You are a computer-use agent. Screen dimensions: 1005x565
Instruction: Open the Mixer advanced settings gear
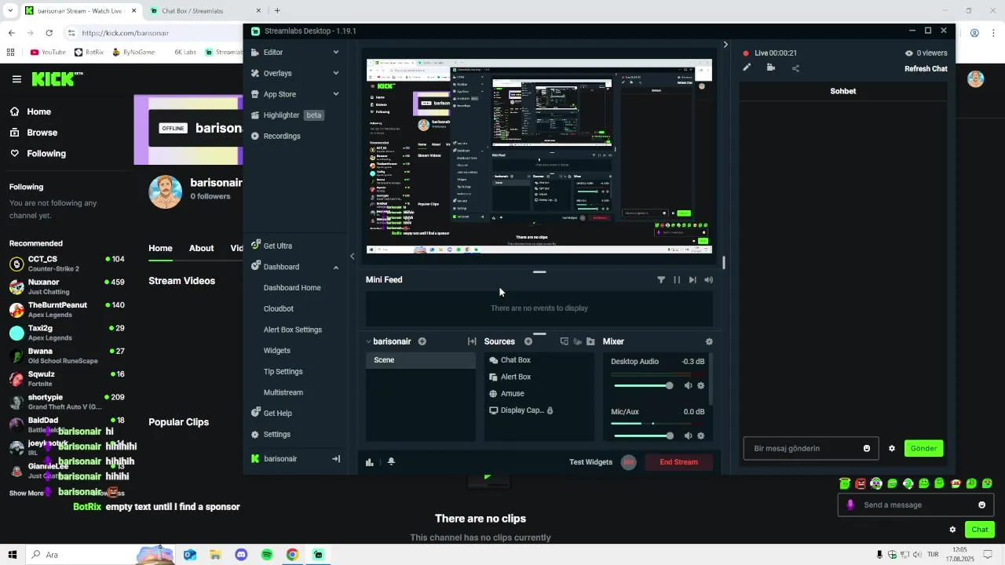(709, 341)
